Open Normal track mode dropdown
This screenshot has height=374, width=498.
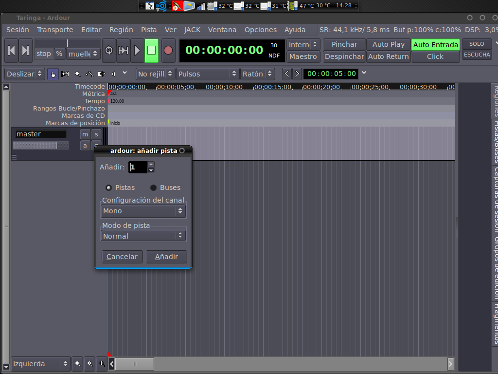(143, 236)
